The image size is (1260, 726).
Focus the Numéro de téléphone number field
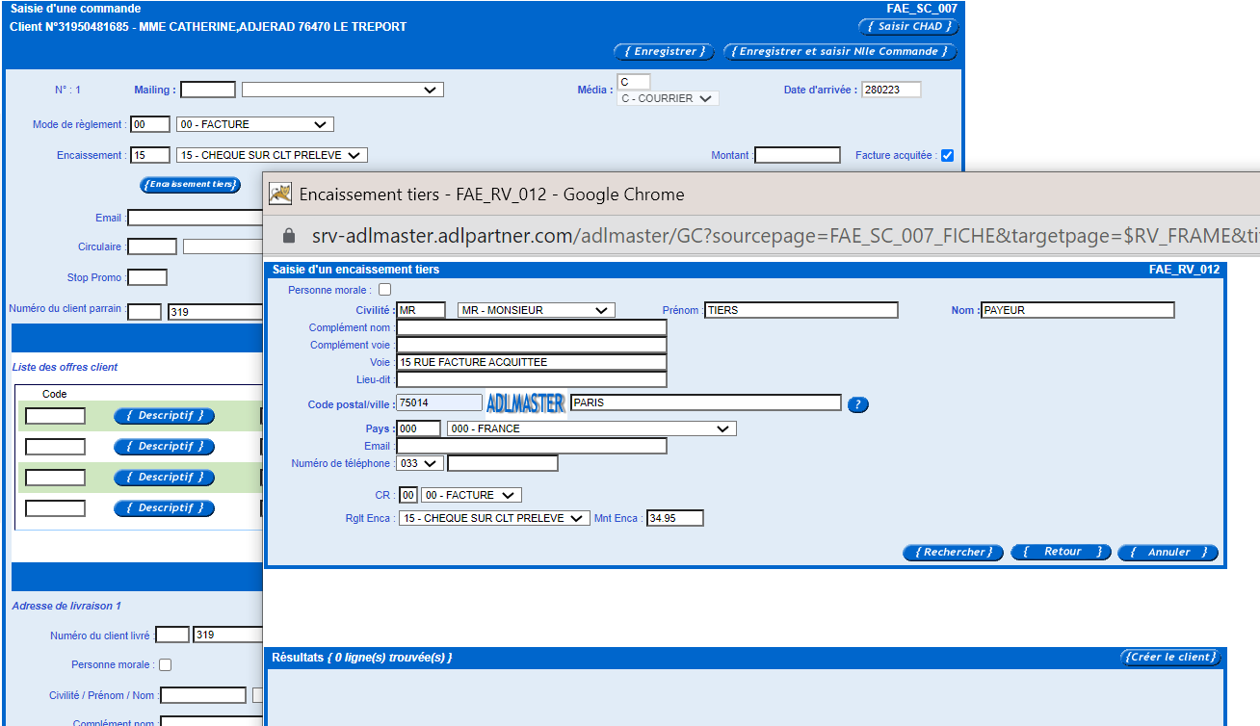point(503,463)
